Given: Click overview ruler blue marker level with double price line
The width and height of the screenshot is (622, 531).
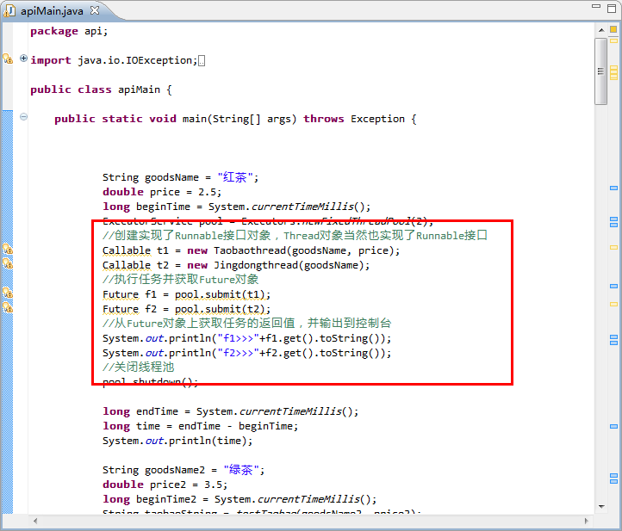Looking at the screenshot, I should [x=613, y=188].
